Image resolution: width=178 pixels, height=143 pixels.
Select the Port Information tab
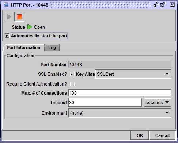tap(23, 48)
